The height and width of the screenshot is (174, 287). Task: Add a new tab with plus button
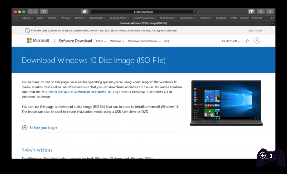coord(273,23)
